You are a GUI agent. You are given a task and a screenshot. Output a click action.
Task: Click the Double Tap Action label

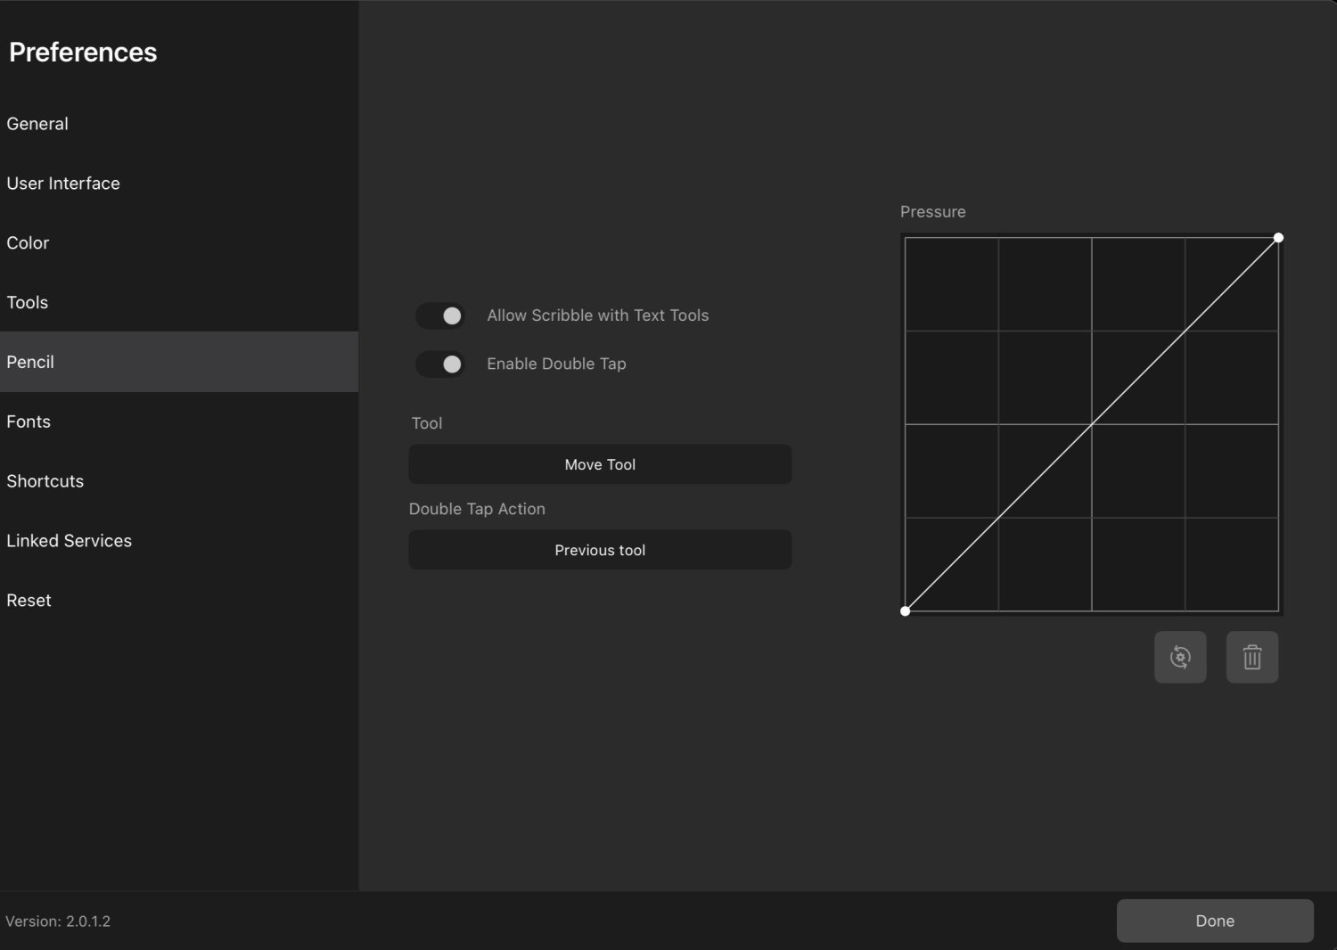click(477, 509)
